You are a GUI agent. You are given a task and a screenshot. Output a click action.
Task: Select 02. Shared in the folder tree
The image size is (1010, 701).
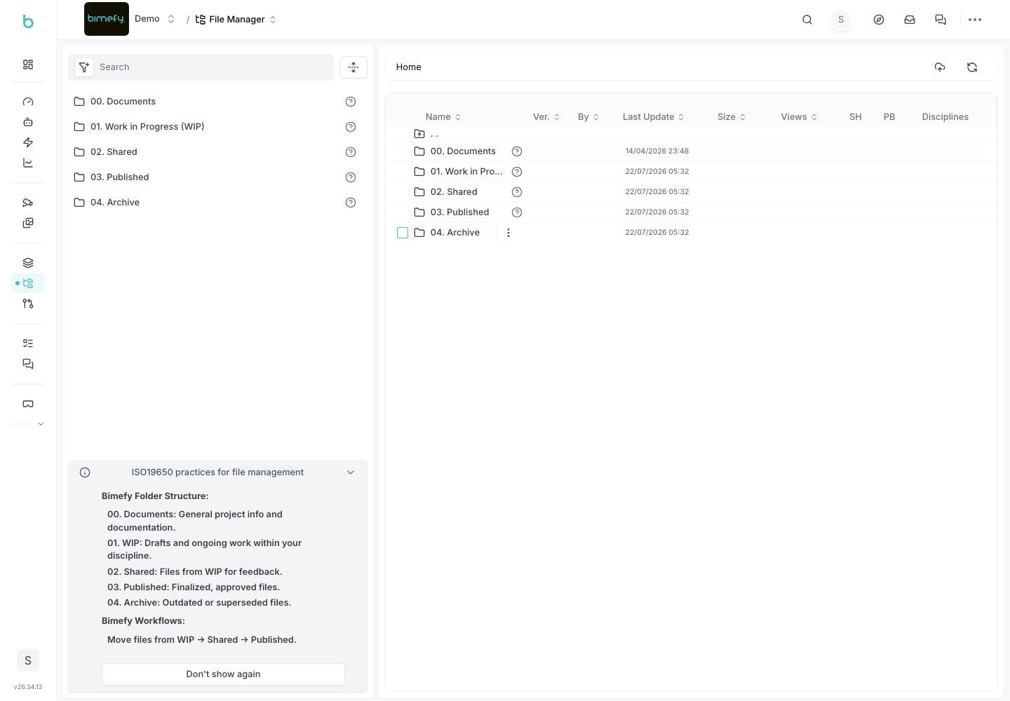[114, 152]
